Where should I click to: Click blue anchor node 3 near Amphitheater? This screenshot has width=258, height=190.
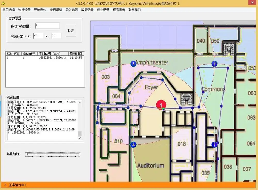[x=133, y=64]
